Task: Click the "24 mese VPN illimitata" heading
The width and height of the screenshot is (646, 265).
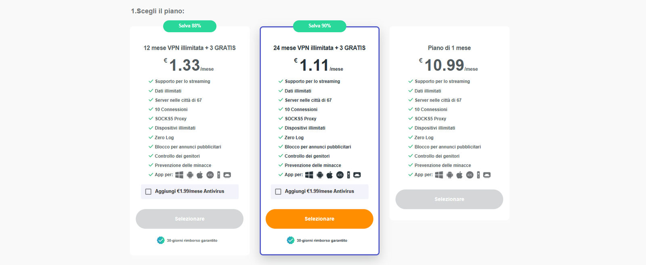Action: [x=319, y=48]
